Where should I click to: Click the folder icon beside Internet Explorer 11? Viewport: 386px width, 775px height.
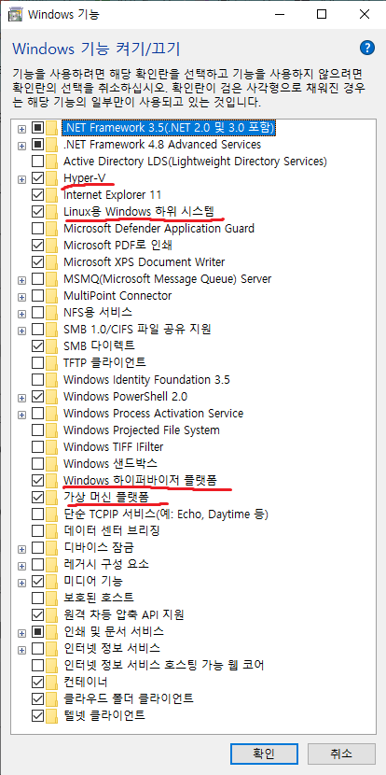[52, 195]
